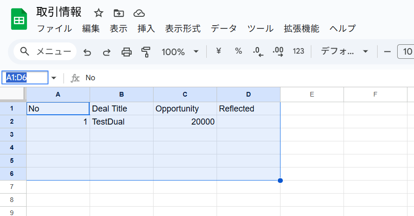
Task: Increase decimal places
Action: [x=278, y=52]
